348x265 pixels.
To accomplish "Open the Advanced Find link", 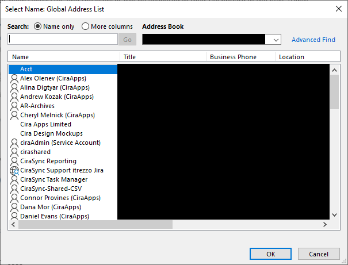I will coord(313,40).
